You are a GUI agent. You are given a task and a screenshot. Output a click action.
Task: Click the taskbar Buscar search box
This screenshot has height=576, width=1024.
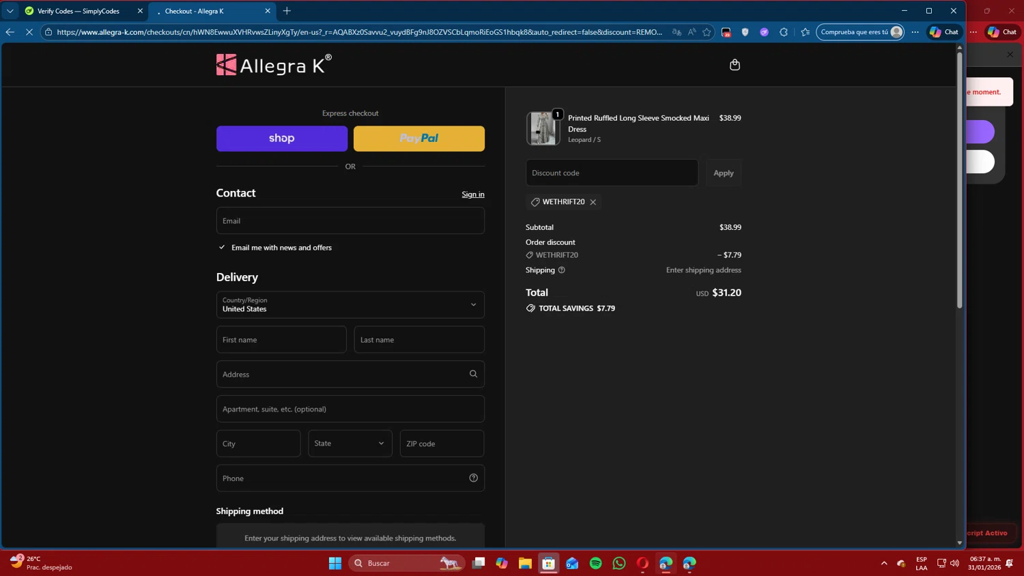point(407,563)
